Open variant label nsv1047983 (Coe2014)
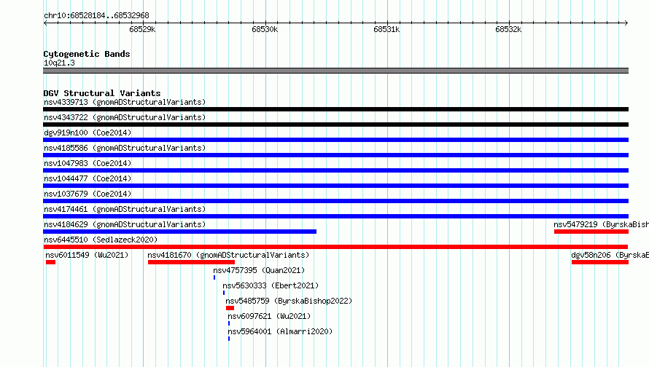 click(88, 163)
